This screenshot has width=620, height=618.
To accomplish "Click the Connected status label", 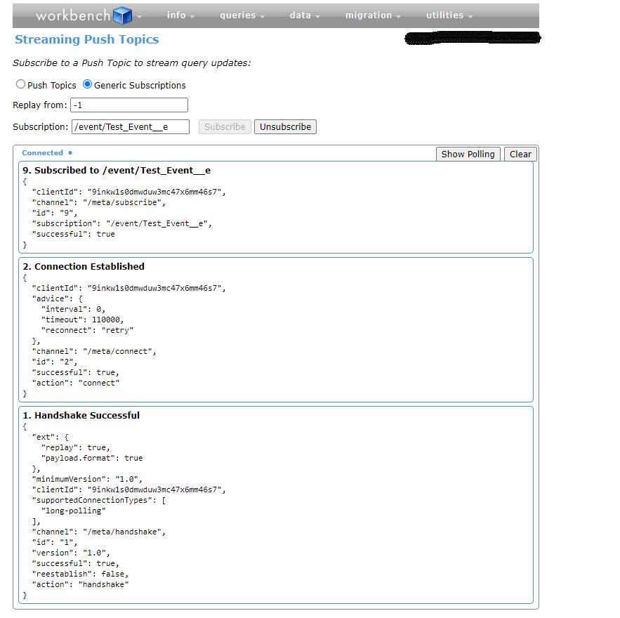I will point(41,152).
